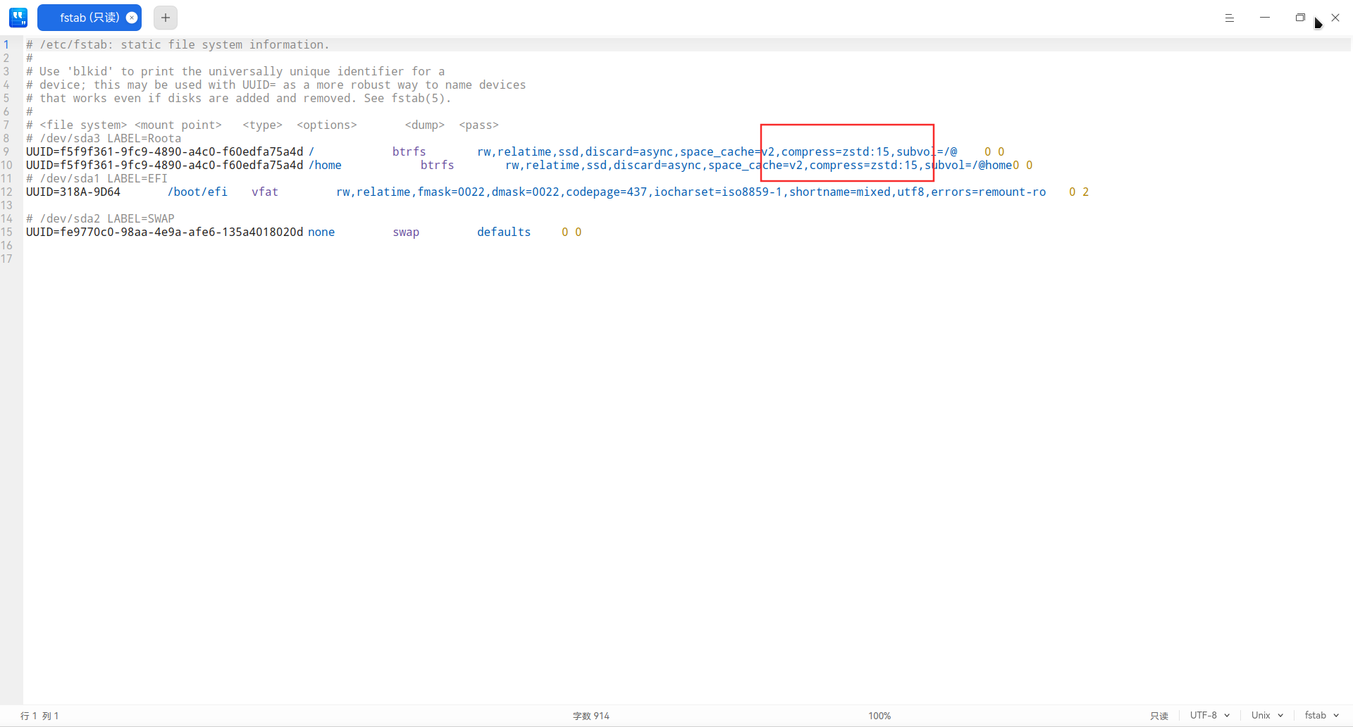
Task: Click the UUID=fe9770c0 swap entry
Action: tap(165, 232)
